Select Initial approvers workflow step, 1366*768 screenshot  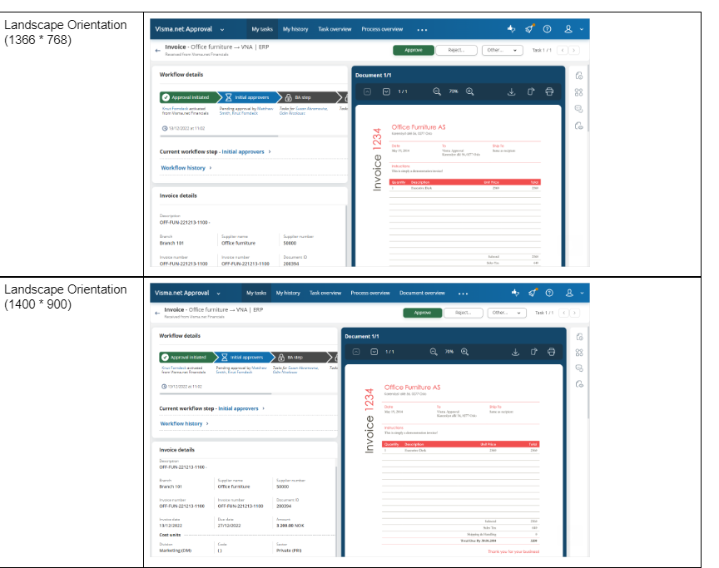(248, 97)
